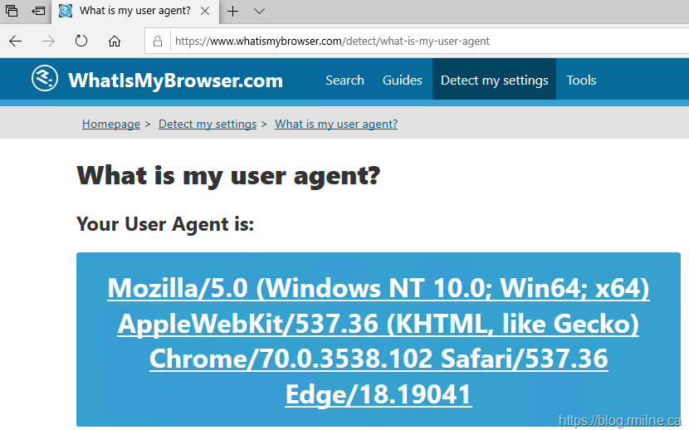Viewport: 689px width, 430px height.
Task: Click into the URL address bar
Action: (x=415, y=41)
